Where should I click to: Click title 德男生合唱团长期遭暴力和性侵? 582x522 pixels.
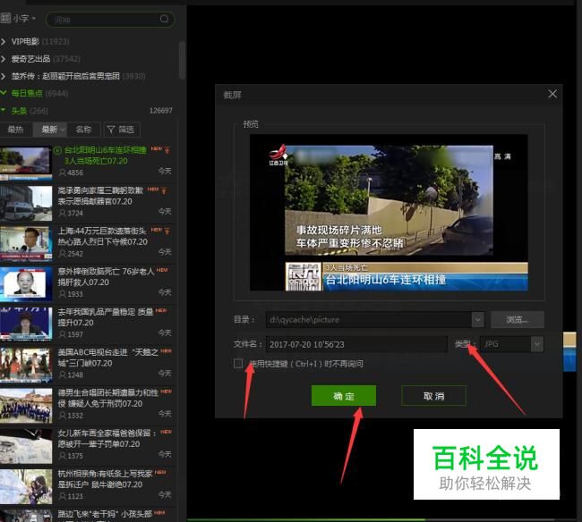point(107,398)
